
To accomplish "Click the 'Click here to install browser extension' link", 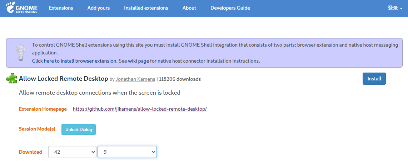I will (74, 61).
